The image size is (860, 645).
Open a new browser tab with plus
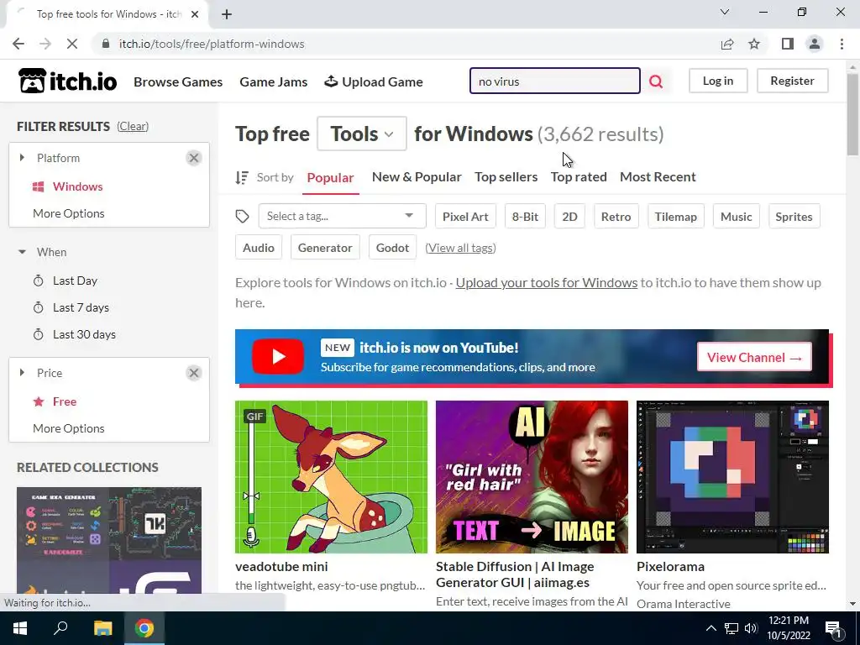click(227, 14)
